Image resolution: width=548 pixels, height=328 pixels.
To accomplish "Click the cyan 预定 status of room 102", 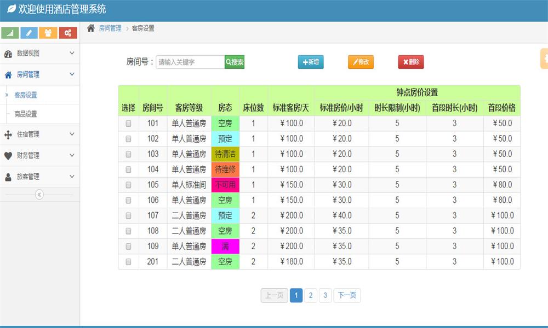I will (225, 139).
